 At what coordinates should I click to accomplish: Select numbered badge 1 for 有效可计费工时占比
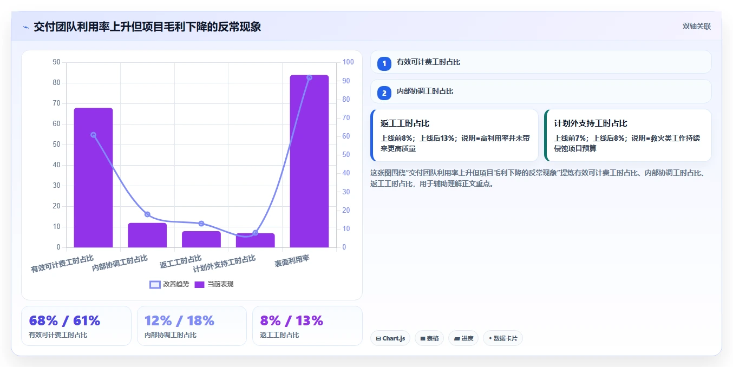click(x=384, y=63)
